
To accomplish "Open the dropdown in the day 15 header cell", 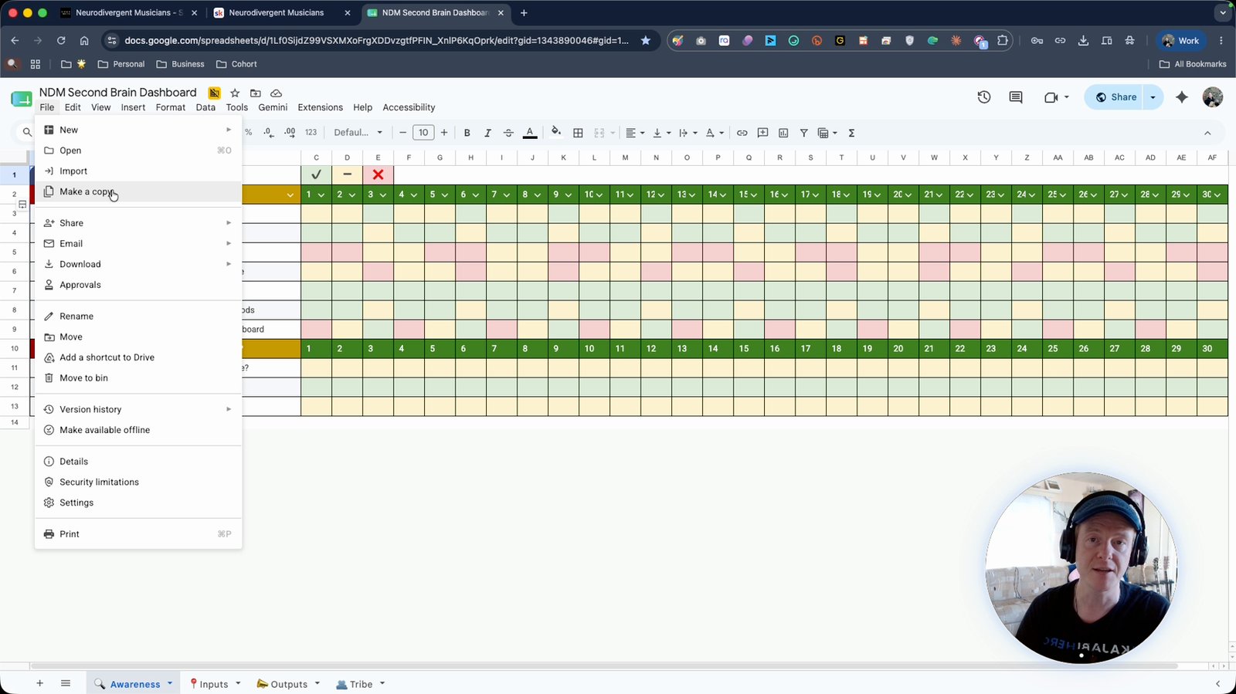I will click(753, 195).
